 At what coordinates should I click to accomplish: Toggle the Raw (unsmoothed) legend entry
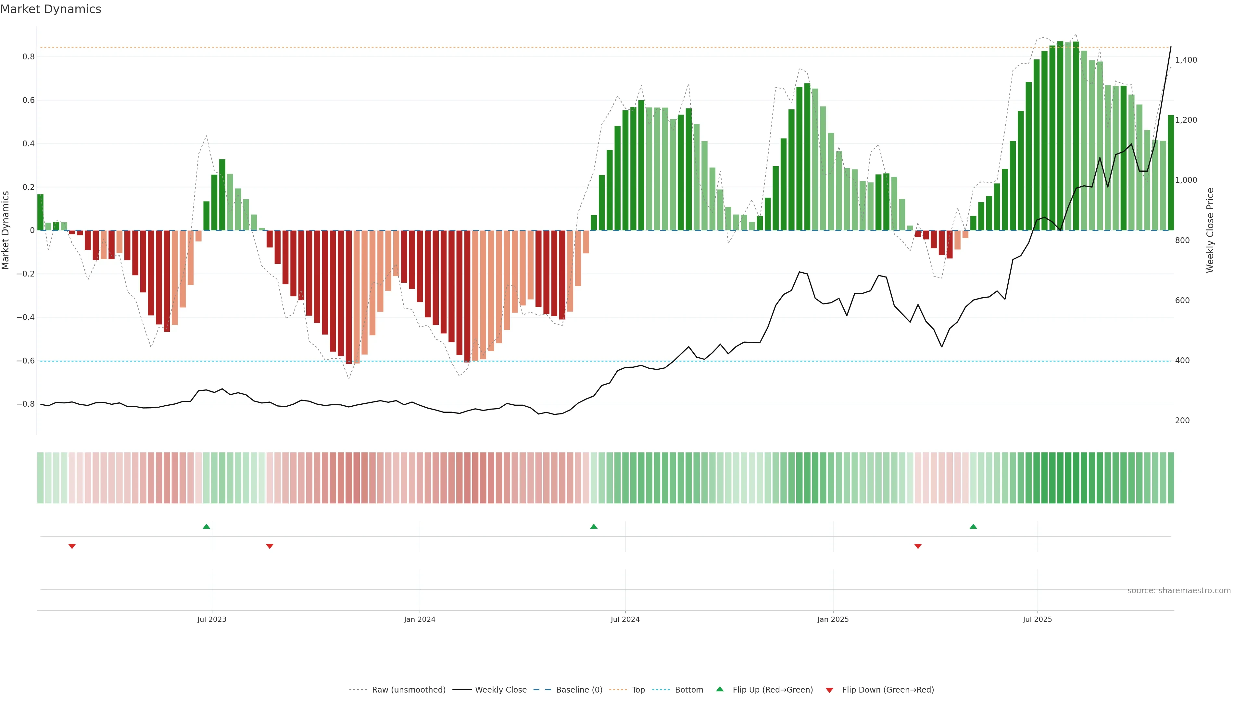[x=408, y=689]
